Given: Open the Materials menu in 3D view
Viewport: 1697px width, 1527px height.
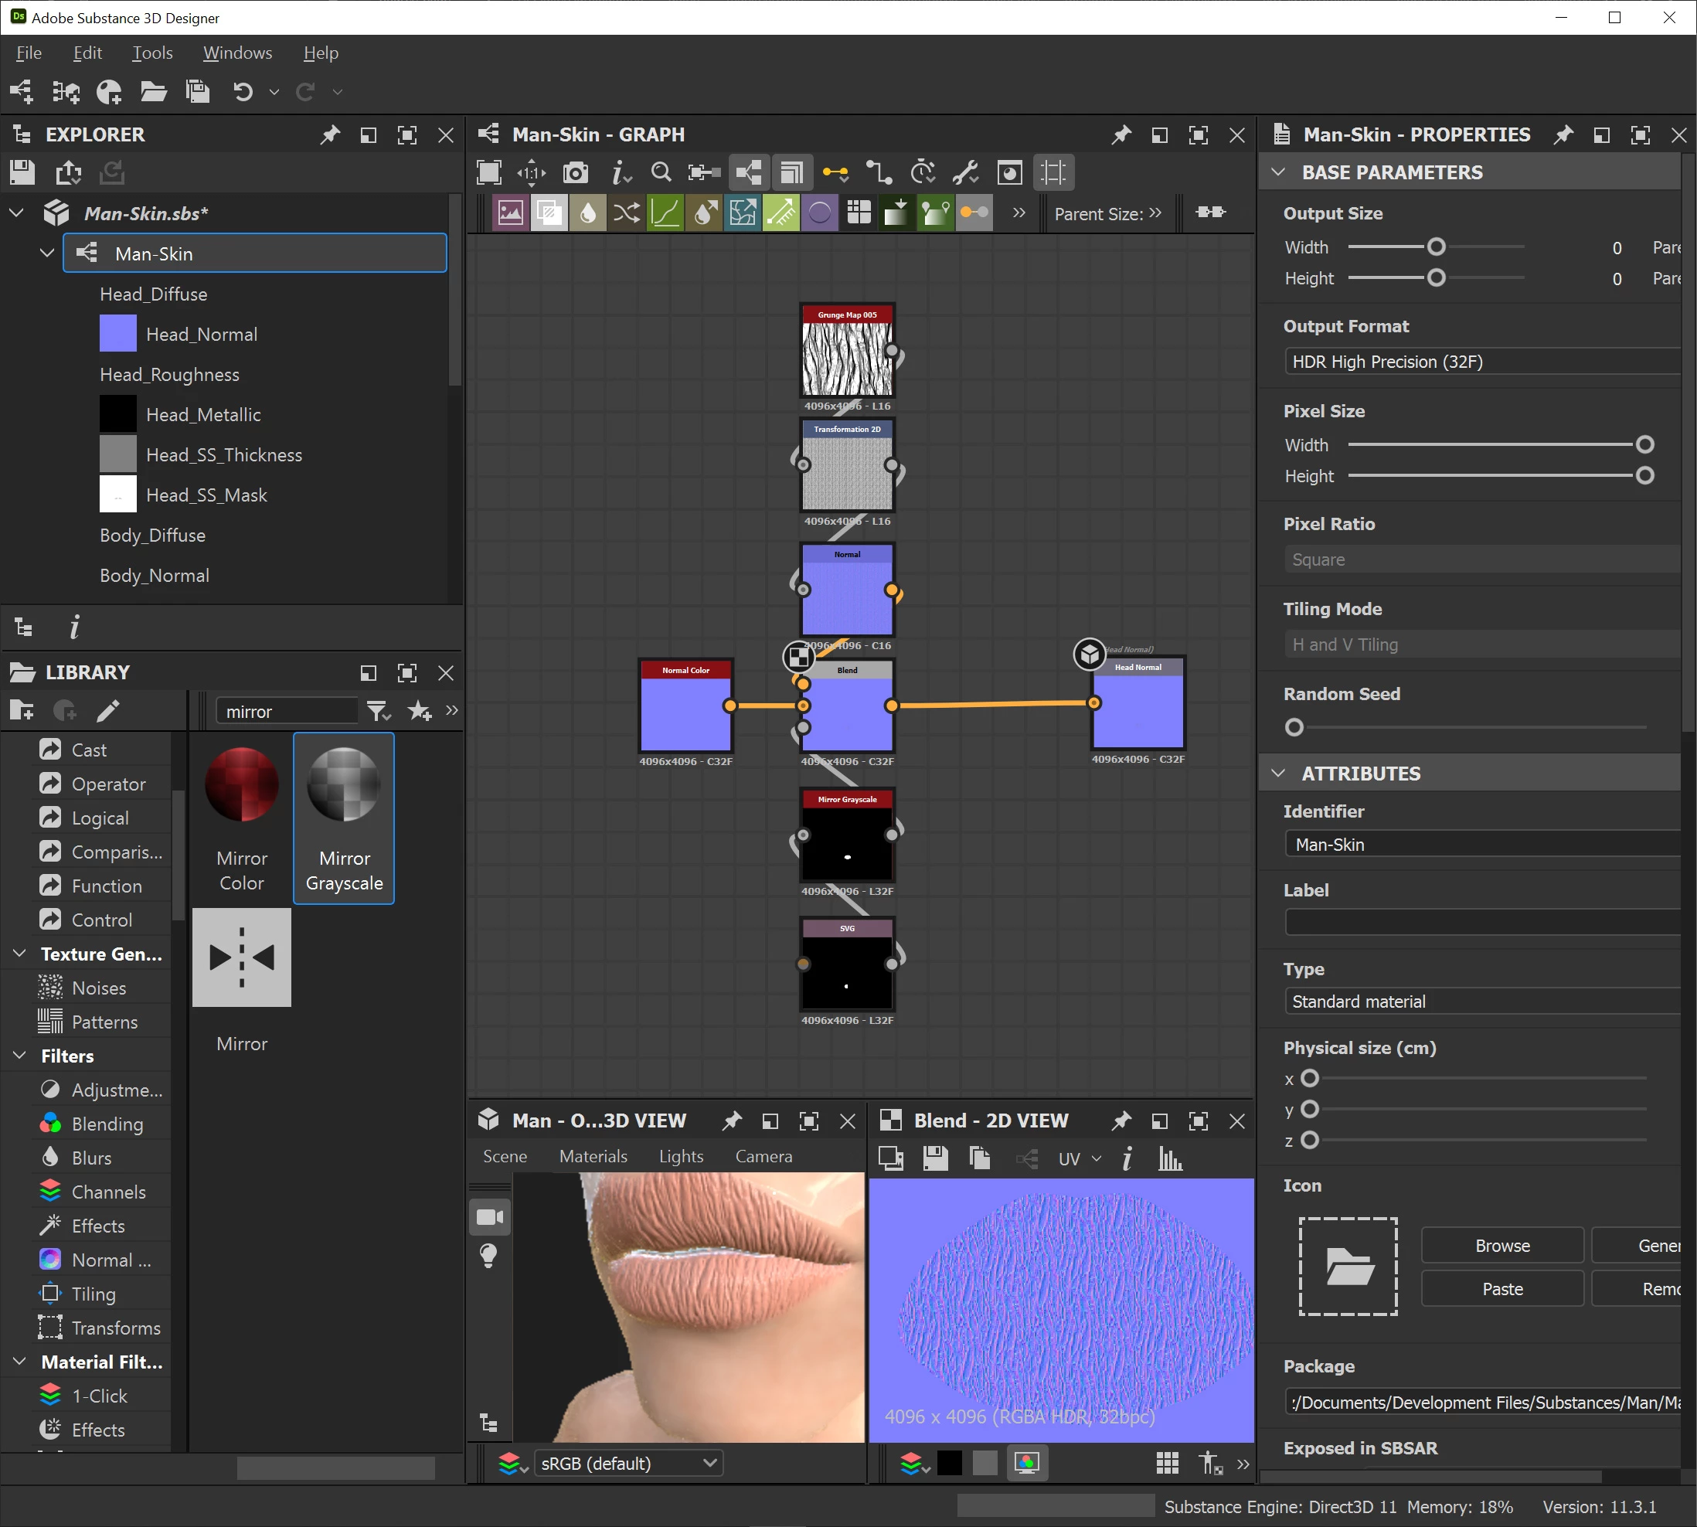Looking at the screenshot, I should point(593,1156).
